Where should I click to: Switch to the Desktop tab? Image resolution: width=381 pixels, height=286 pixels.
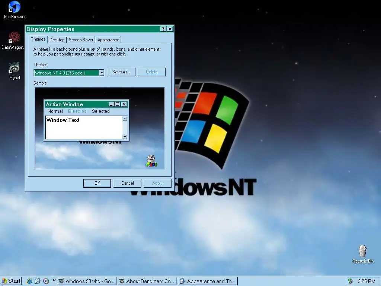click(57, 39)
